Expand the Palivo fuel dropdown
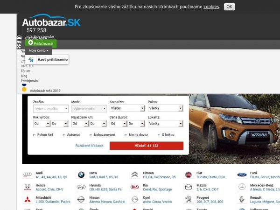 pos(166,108)
